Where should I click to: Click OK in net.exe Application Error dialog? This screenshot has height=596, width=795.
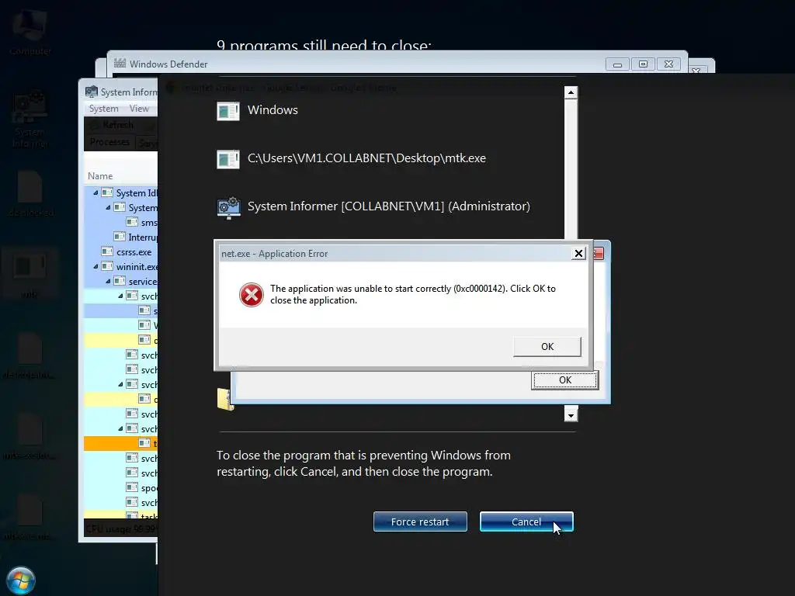coord(547,347)
